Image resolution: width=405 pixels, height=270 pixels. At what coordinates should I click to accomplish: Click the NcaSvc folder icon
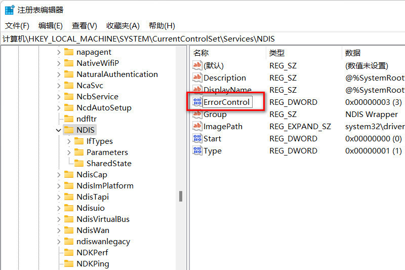pos(69,85)
